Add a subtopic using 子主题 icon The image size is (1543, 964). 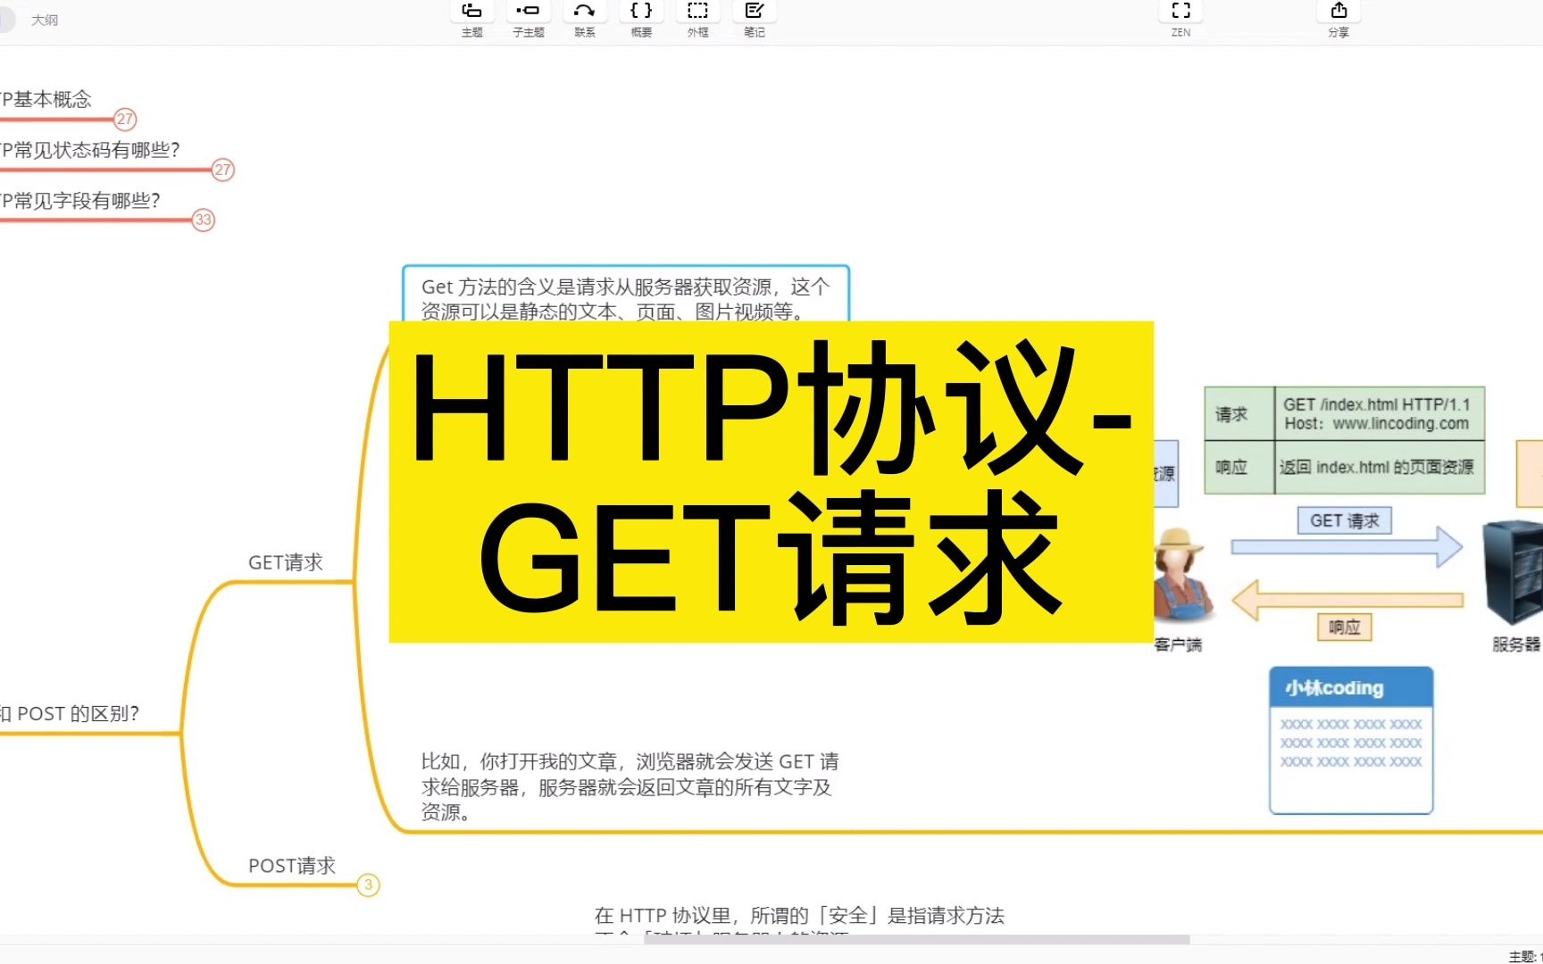[x=528, y=19]
